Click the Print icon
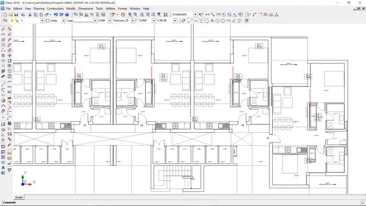Screen dimensions: 366x206 coord(23,15)
